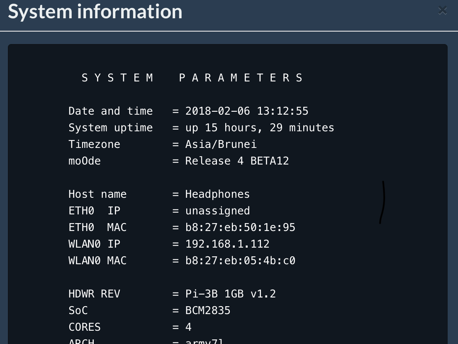Screen dimensions: 458x344
Task: Click the "SoC" label
Action: [78, 310]
